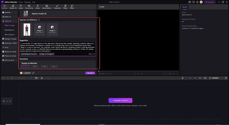Select Vidéos de stock in sidebar

click(x=10, y=52)
